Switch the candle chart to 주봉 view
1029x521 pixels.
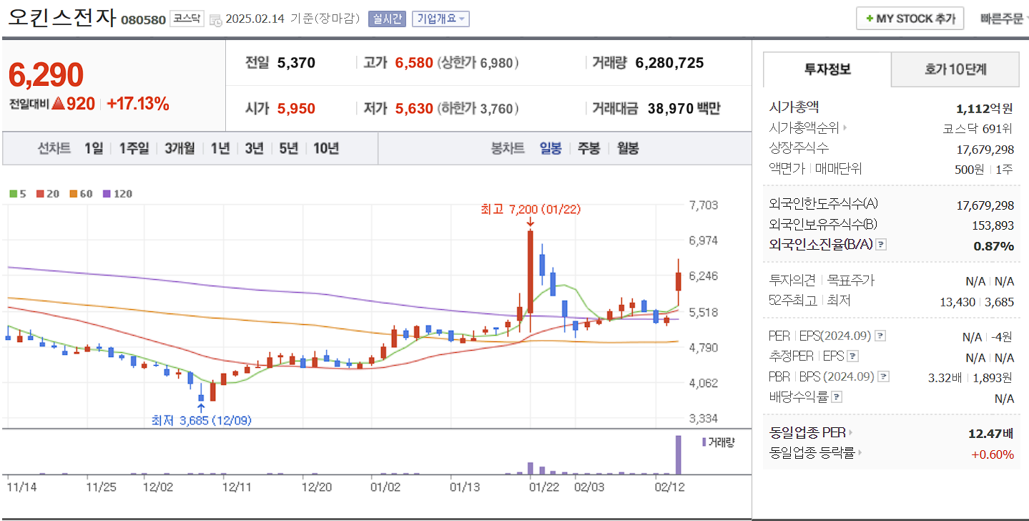588,149
